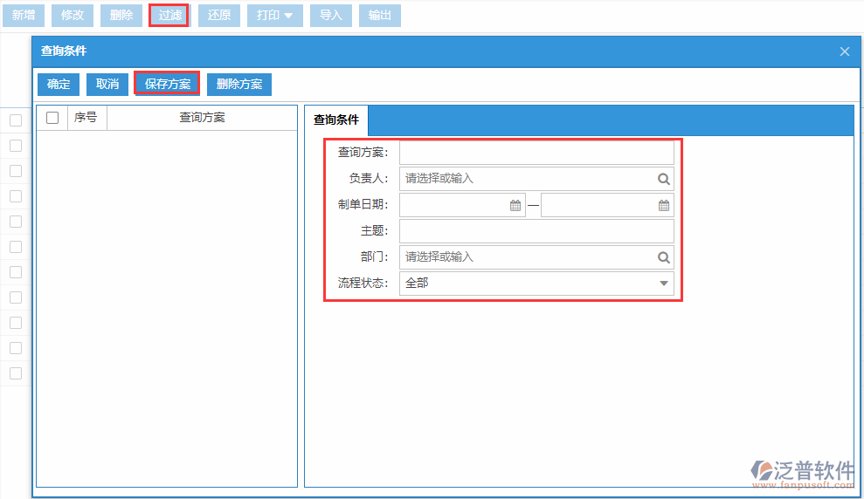Select the 查询条件 tab
The image size is (864, 499).
click(x=336, y=120)
